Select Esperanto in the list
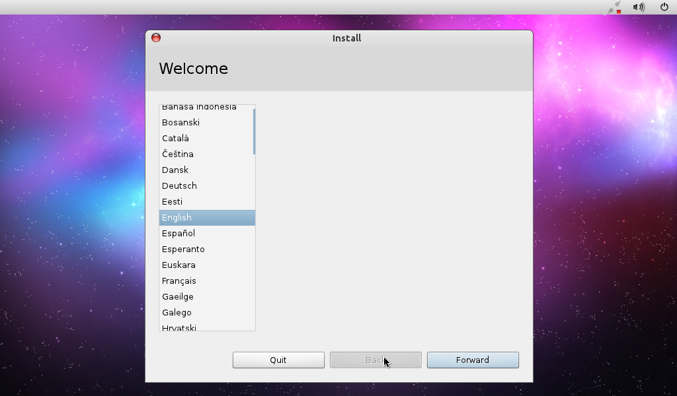Screen dimensions: 677x396 [x=183, y=249]
